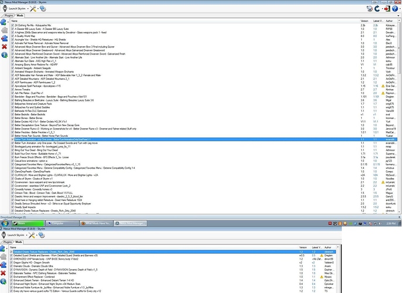
Task: Click info tag icon in lower window
Action: [3, 281]
